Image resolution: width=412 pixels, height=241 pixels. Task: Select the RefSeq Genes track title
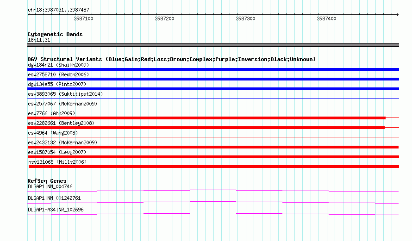tap(47, 181)
